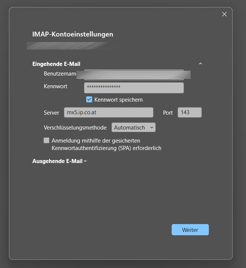Click the down arrow beside Automatisch

click(x=151, y=128)
